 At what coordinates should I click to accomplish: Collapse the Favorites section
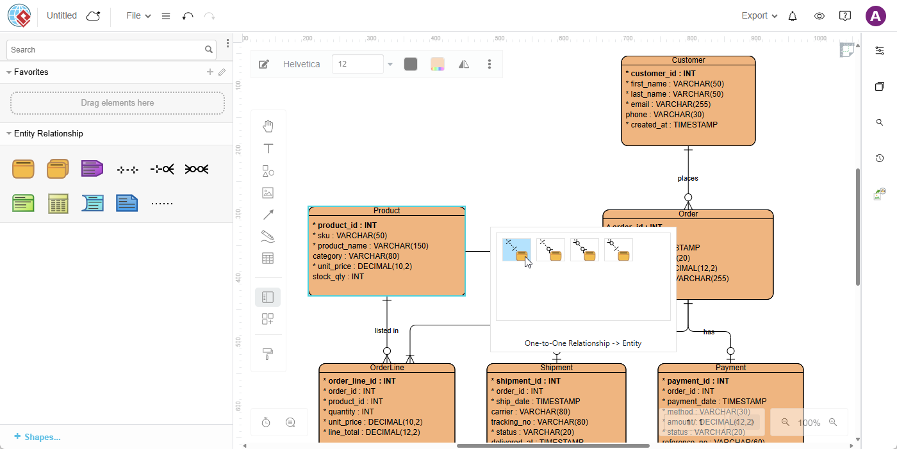click(9, 72)
